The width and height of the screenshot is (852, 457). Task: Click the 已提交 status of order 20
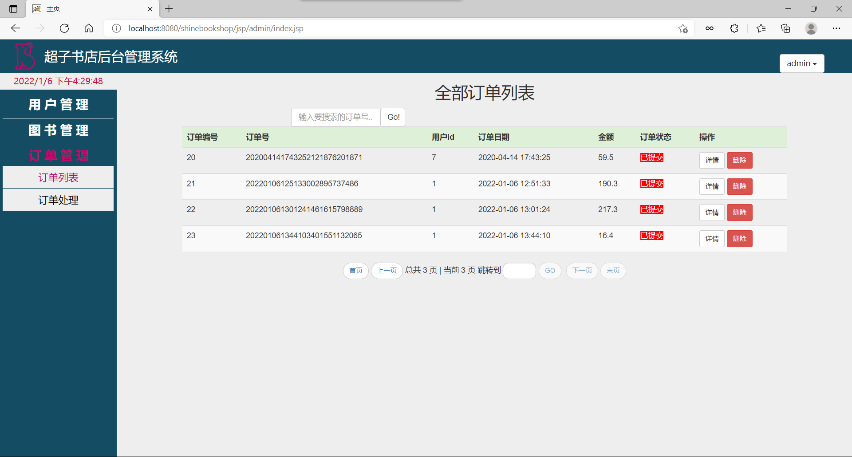(652, 158)
